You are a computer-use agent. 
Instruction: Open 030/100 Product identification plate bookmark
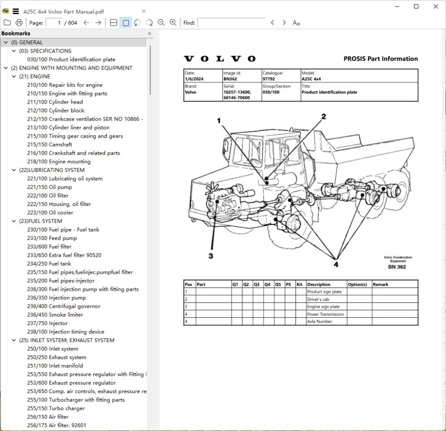point(71,59)
